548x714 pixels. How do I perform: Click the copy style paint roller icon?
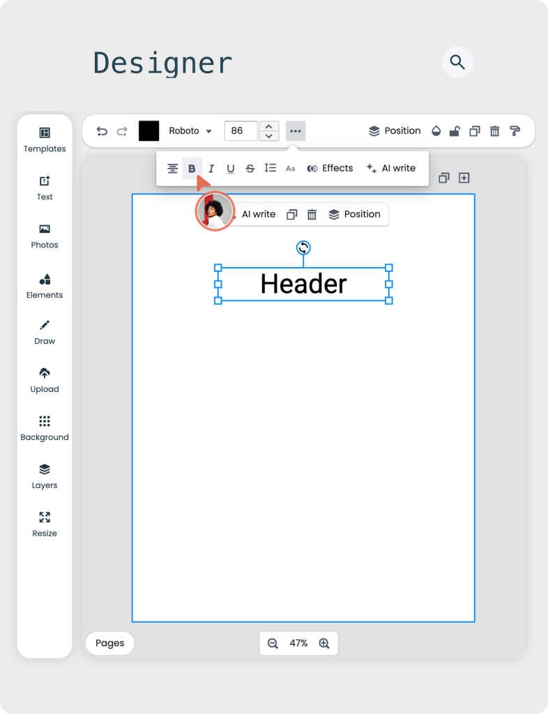point(515,131)
